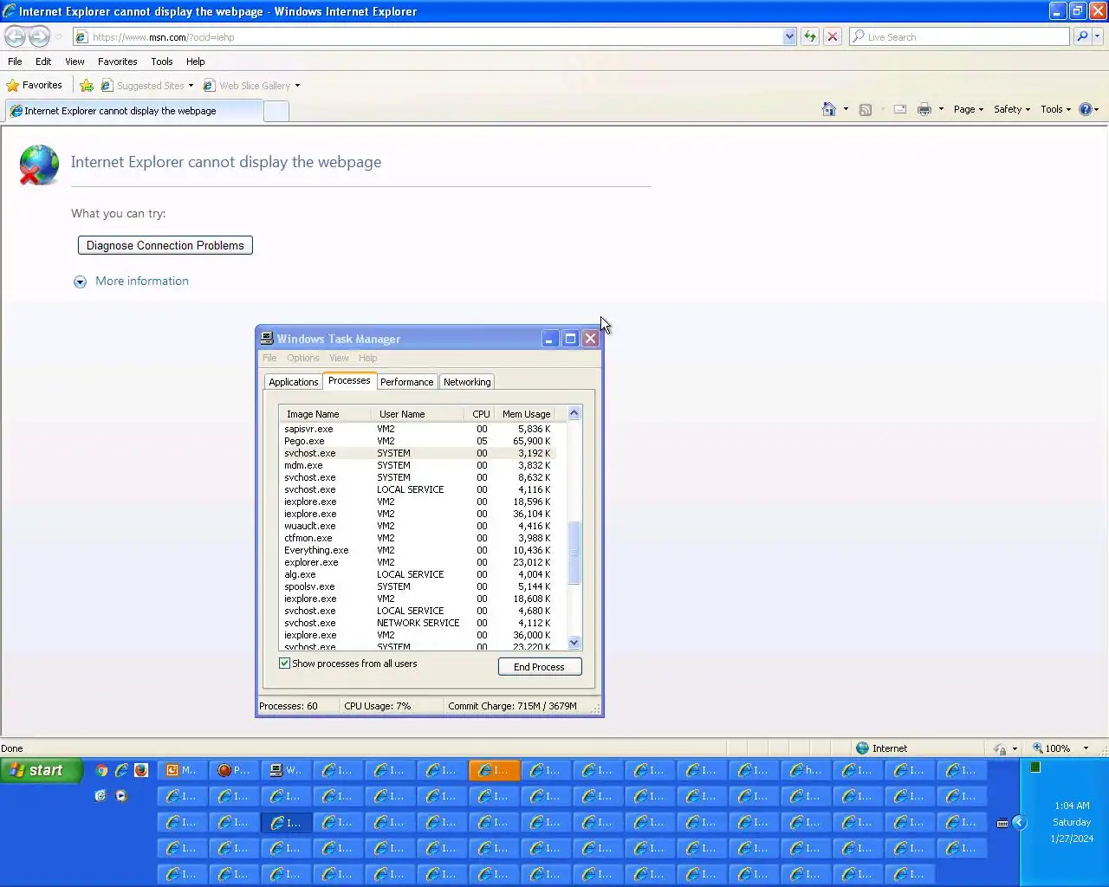Sort processes by Mem Usage column
Image resolution: width=1109 pixels, height=887 pixels.
[x=526, y=414]
